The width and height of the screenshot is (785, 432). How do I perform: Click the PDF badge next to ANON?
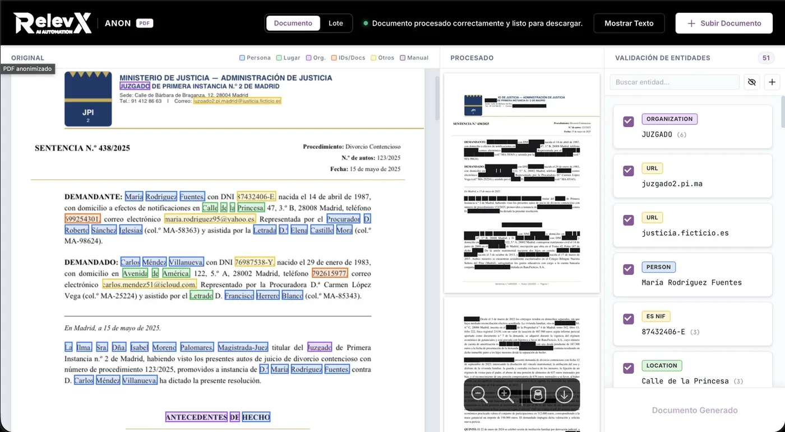tap(145, 24)
